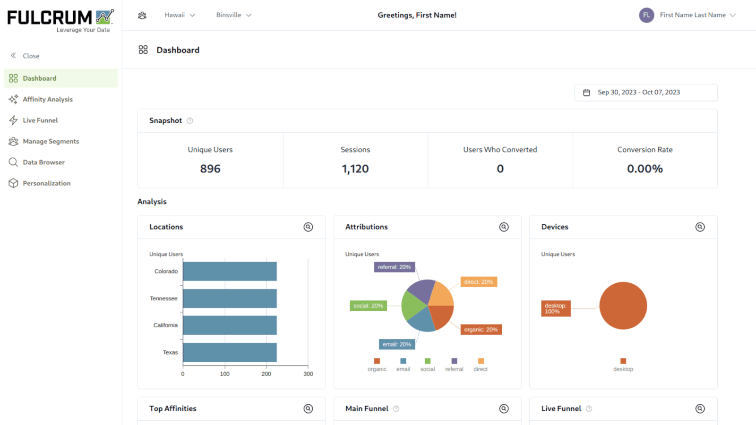This screenshot has width=756, height=425.
Task: Click the organic legend color swatch
Action: (x=377, y=361)
